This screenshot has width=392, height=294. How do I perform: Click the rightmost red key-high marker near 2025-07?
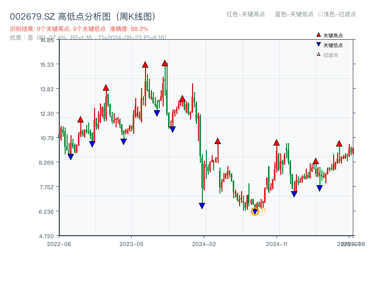[339, 144]
